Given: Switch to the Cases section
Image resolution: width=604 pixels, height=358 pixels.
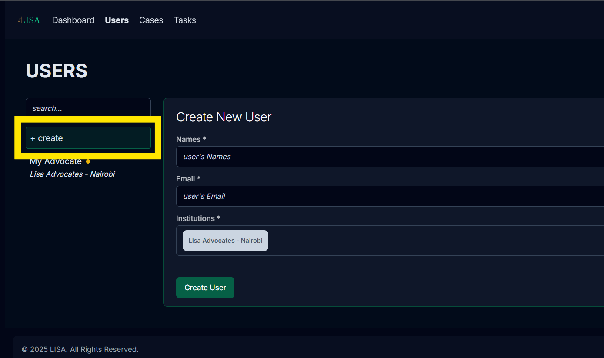Looking at the screenshot, I should click(151, 20).
